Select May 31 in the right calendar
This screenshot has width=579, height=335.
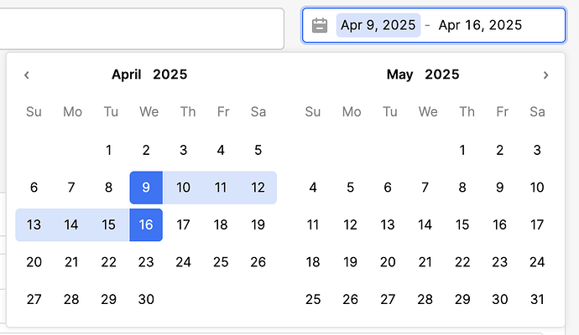[x=537, y=299]
